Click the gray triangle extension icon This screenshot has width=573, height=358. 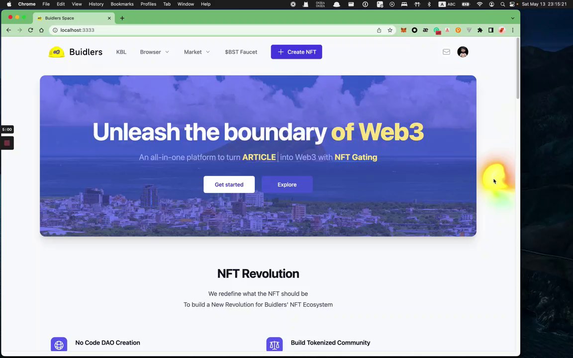tap(469, 30)
